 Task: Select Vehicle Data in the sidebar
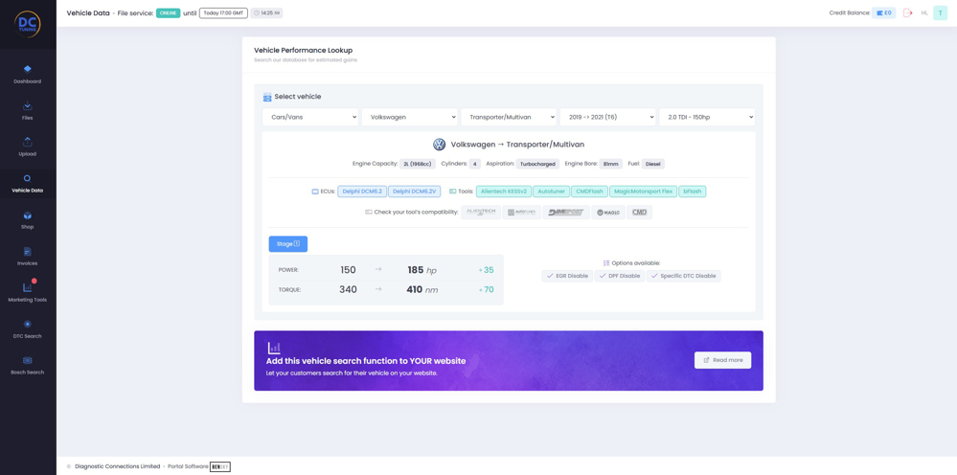pyautogui.click(x=27, y=182)
